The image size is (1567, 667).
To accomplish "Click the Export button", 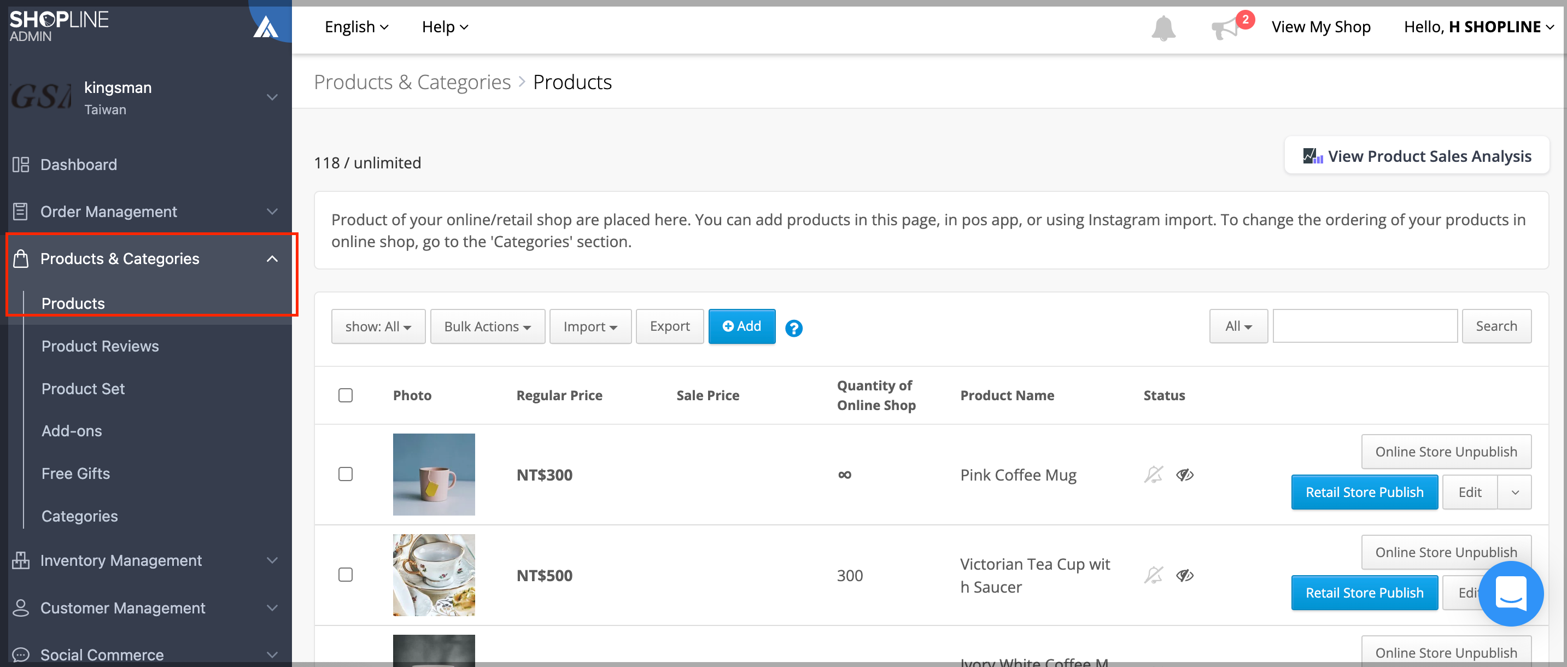I will [670, 326].
